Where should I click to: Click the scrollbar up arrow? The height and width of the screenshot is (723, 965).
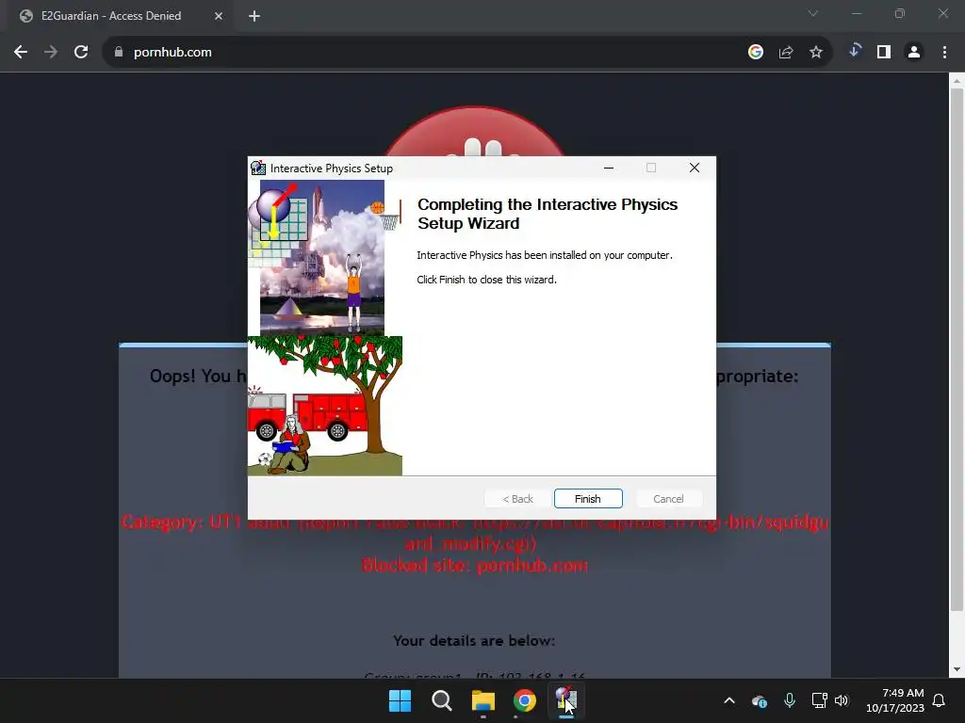[x=957, y=81]
